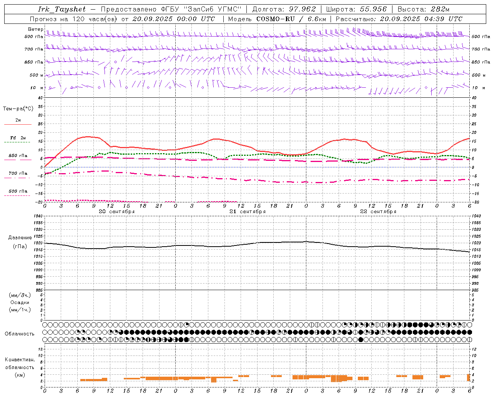Click the longitude value Долгота: 97.962

click(284, 9)
